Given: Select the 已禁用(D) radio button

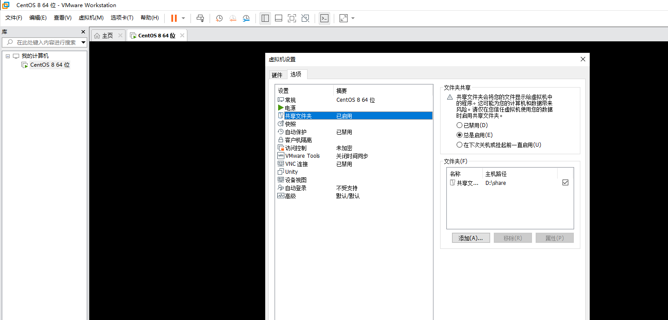Looking at the screenshot, I should tap(460, 125).
